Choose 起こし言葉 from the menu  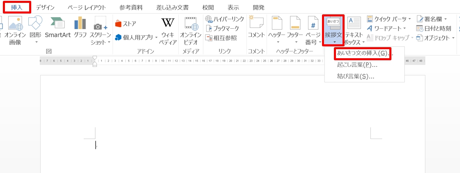[357, 65]
